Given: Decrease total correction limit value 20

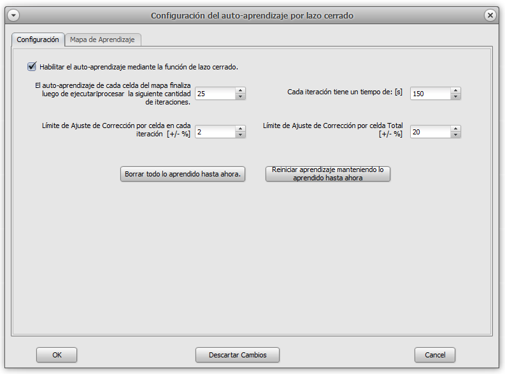Looking at the screenshot, I should coord(455,135).
